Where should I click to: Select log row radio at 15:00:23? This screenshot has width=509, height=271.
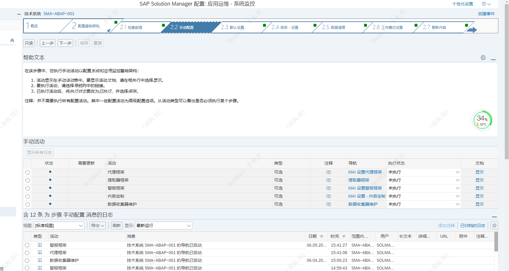pyautogui.click(x=27, y=261)
